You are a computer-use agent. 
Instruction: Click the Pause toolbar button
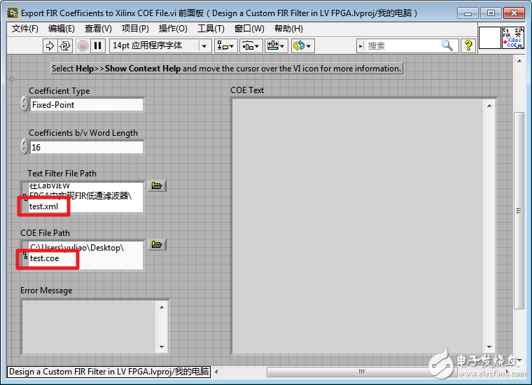coord(98,45)
